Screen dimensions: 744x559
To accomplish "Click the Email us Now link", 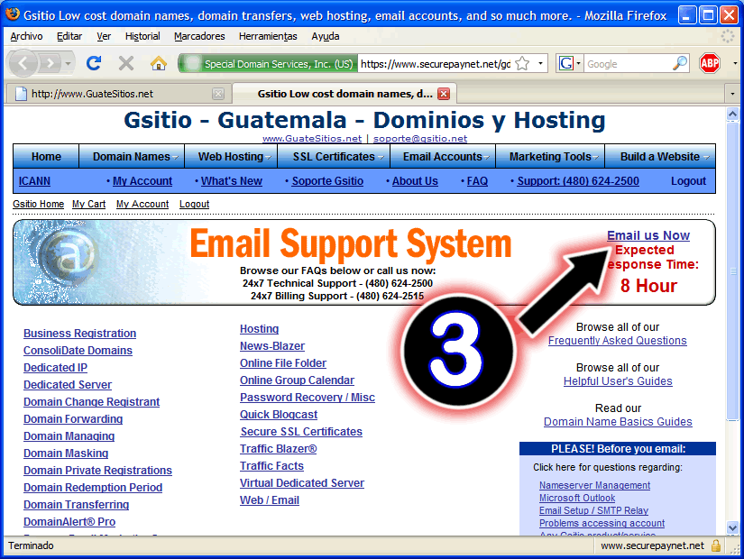I will pos(648,235).
